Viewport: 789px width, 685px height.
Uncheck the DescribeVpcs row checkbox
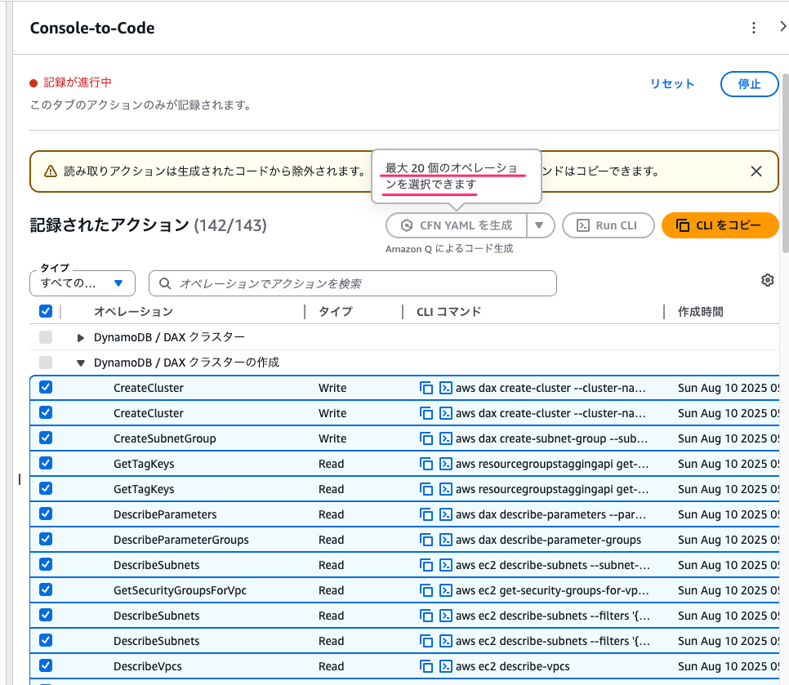point(46,666)
